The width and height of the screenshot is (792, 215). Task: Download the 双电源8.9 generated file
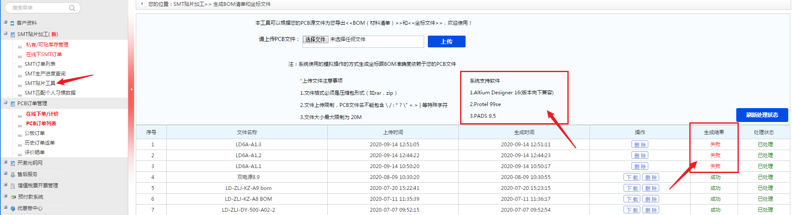click(632, 177)
